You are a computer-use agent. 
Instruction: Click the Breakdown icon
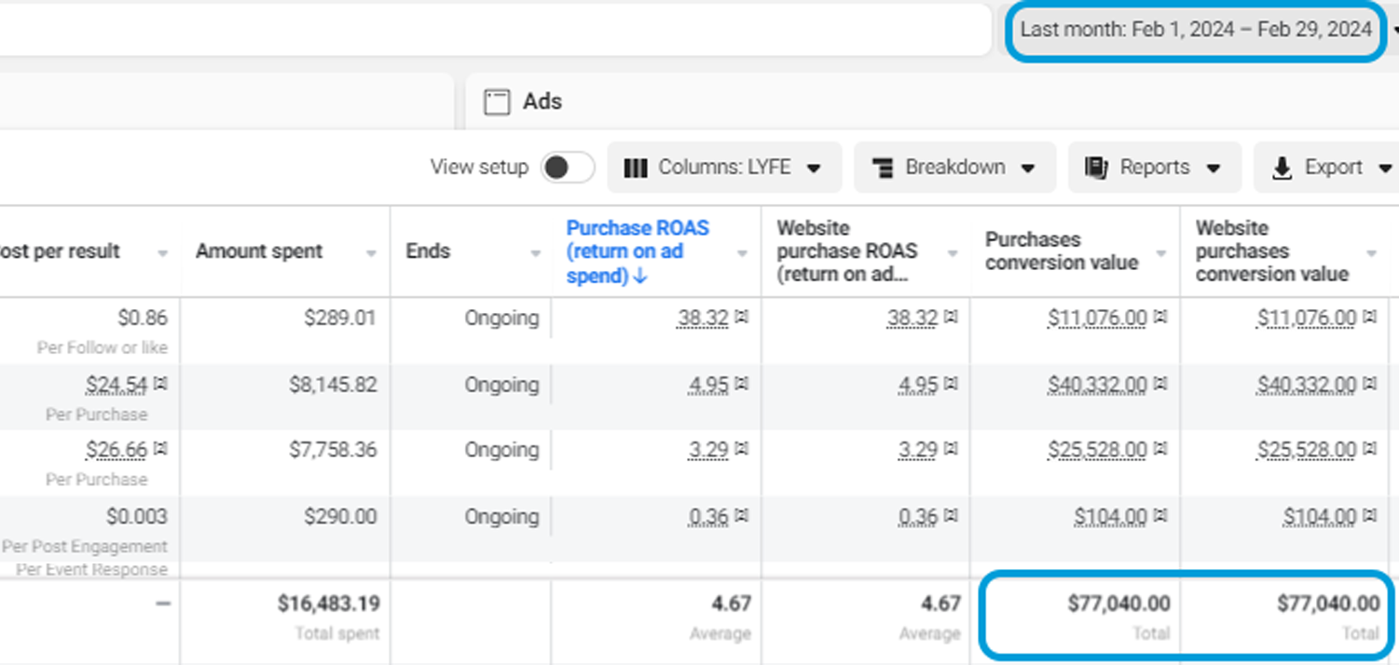pos(883,168)
